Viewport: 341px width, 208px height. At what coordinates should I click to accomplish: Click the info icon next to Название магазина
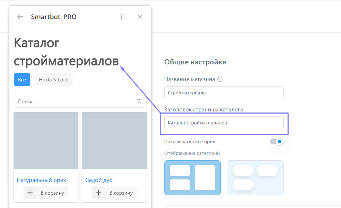(x=220, y=80)
